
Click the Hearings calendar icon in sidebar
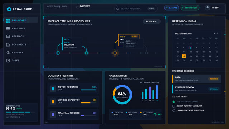coord(8,36)
